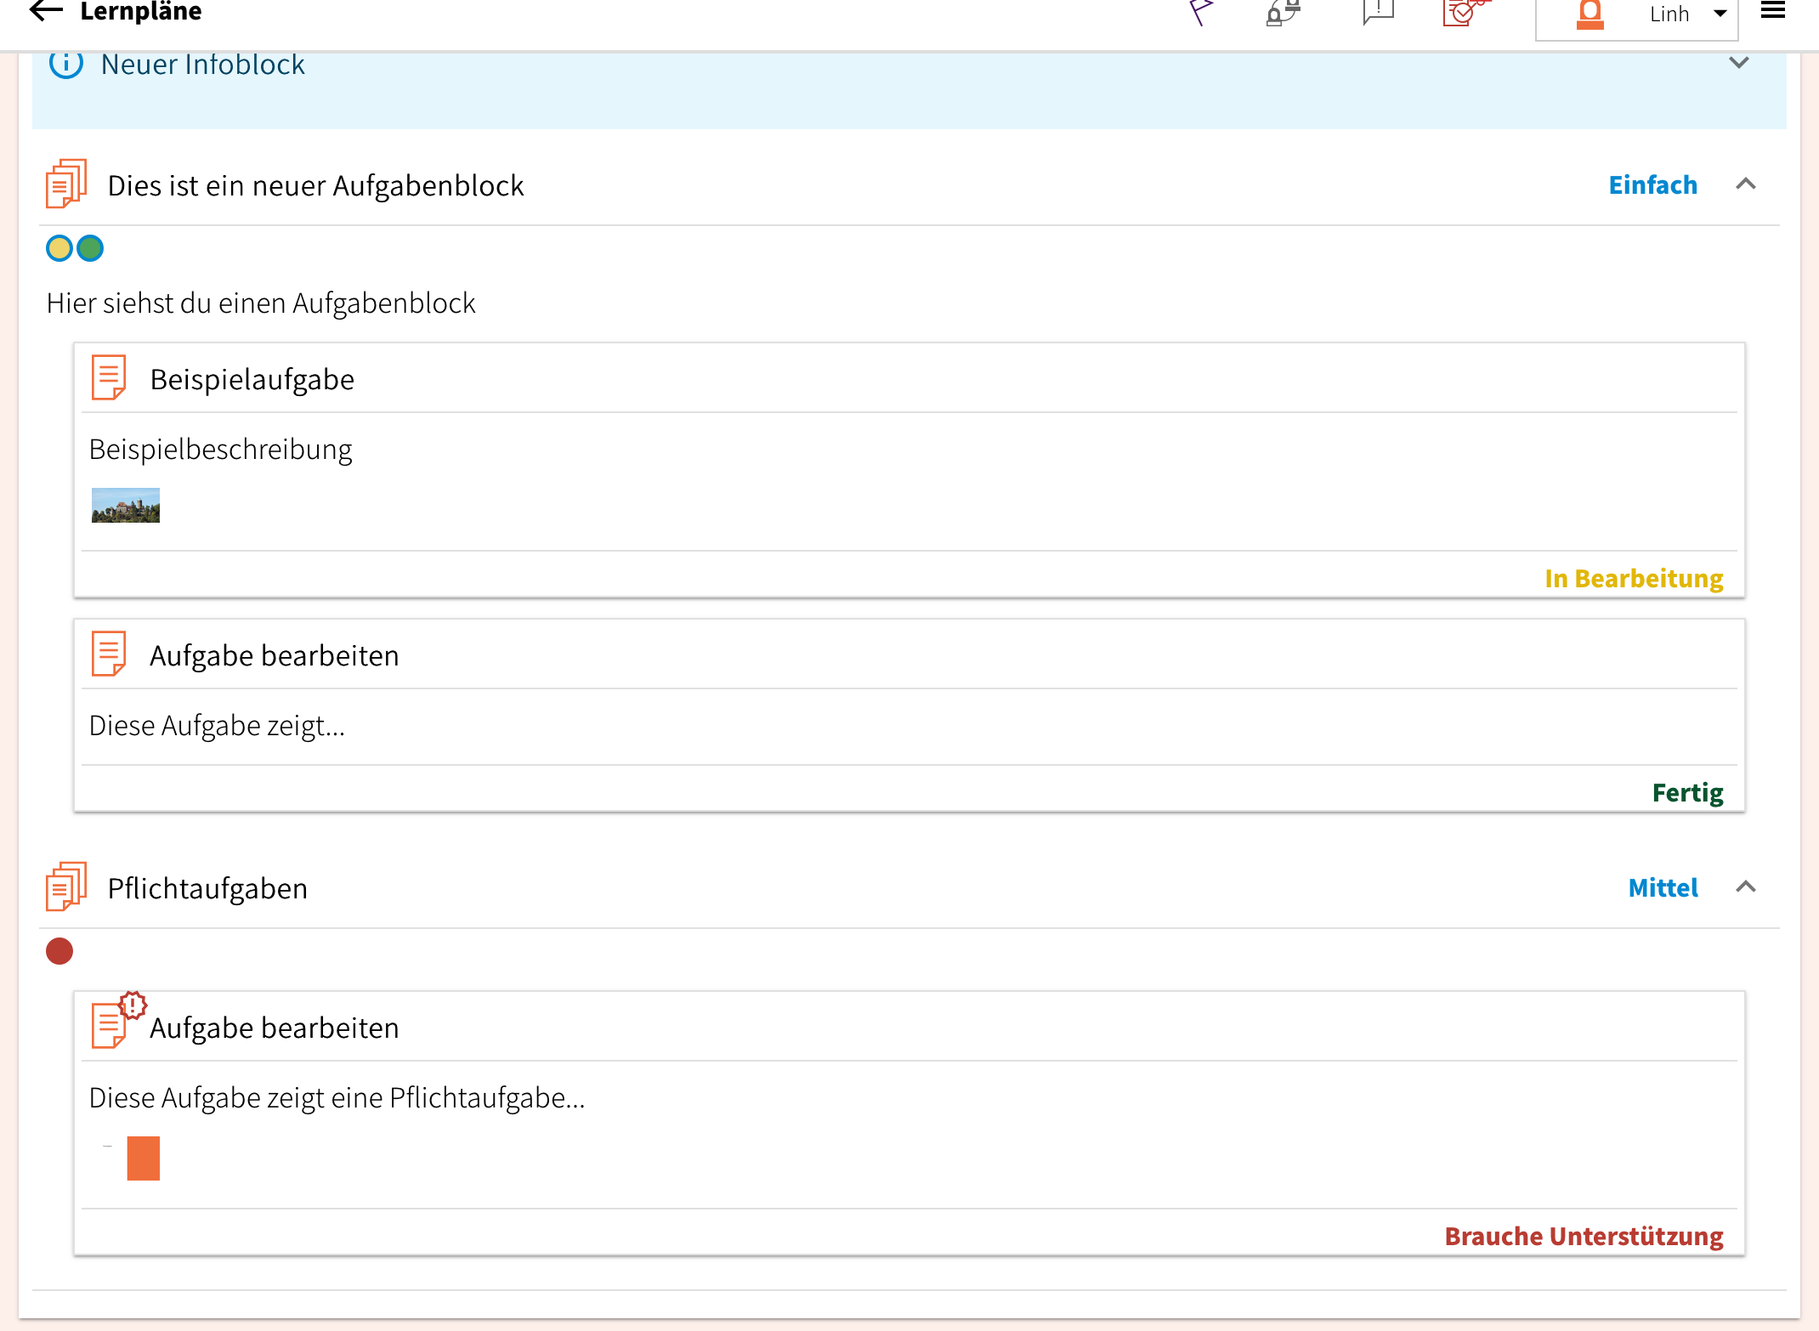This screenshot has width=1819, height=1331.
Task: Click the speech bubble notification icon
Action: (1378, 12)
